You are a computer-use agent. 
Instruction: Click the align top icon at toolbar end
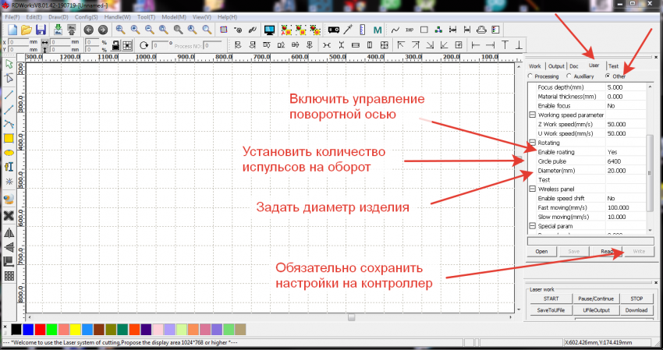(505, 44)
